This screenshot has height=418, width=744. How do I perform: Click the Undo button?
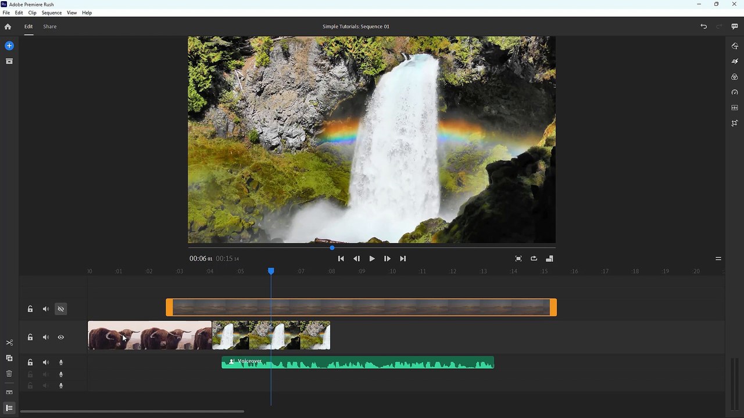pyautogui.click(x=703, y=26)
